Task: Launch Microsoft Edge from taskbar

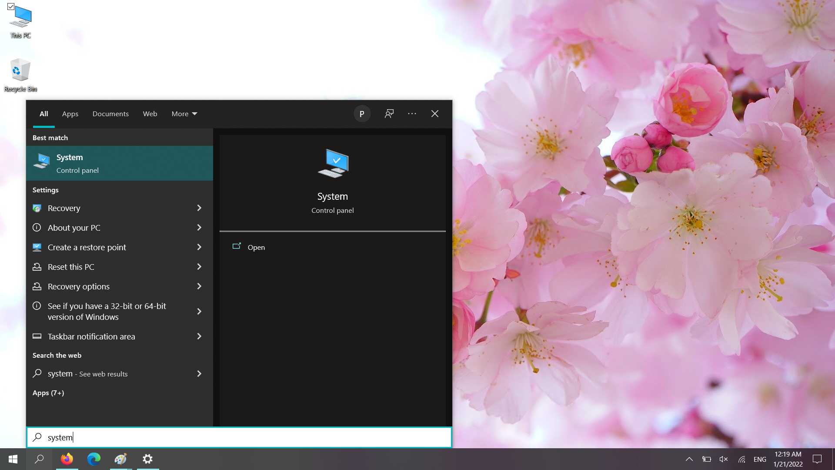Action: pos(94,459)
